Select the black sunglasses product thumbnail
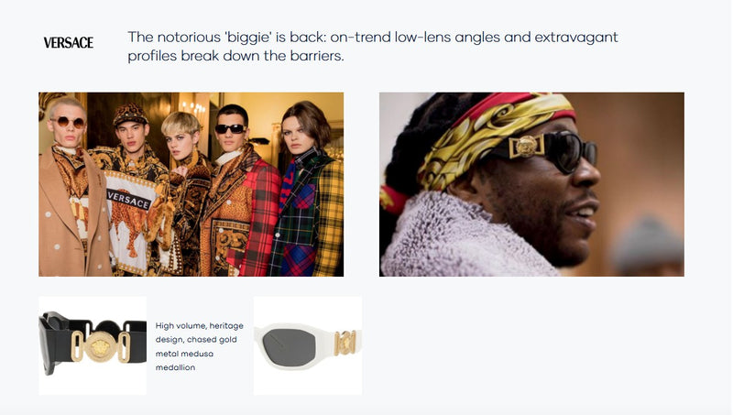The height and width of the screenshot is (415, 733). point(93,346)
